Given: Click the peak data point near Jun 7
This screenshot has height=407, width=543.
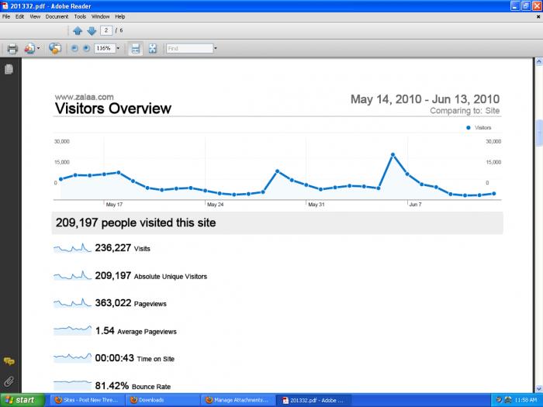Looking at the screenshot, I should coord(393,155).
